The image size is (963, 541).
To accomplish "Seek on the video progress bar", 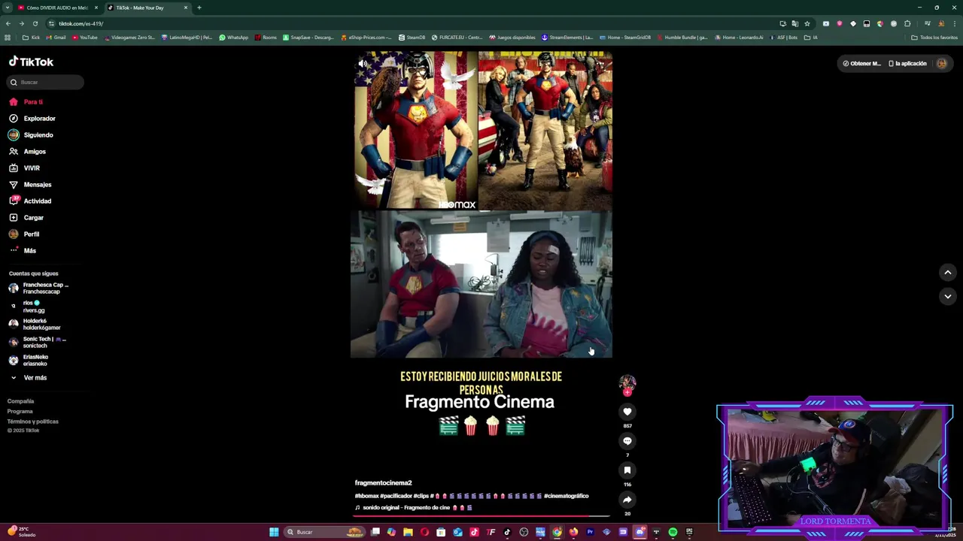I will [481, 515].
